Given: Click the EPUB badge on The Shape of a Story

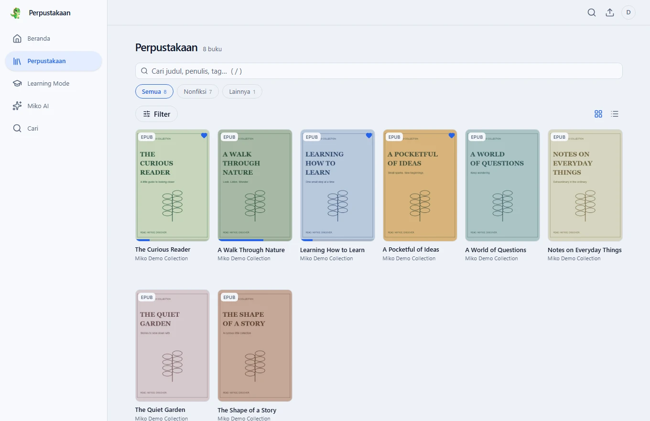Looking at the screenshot, I should (229, 297).
